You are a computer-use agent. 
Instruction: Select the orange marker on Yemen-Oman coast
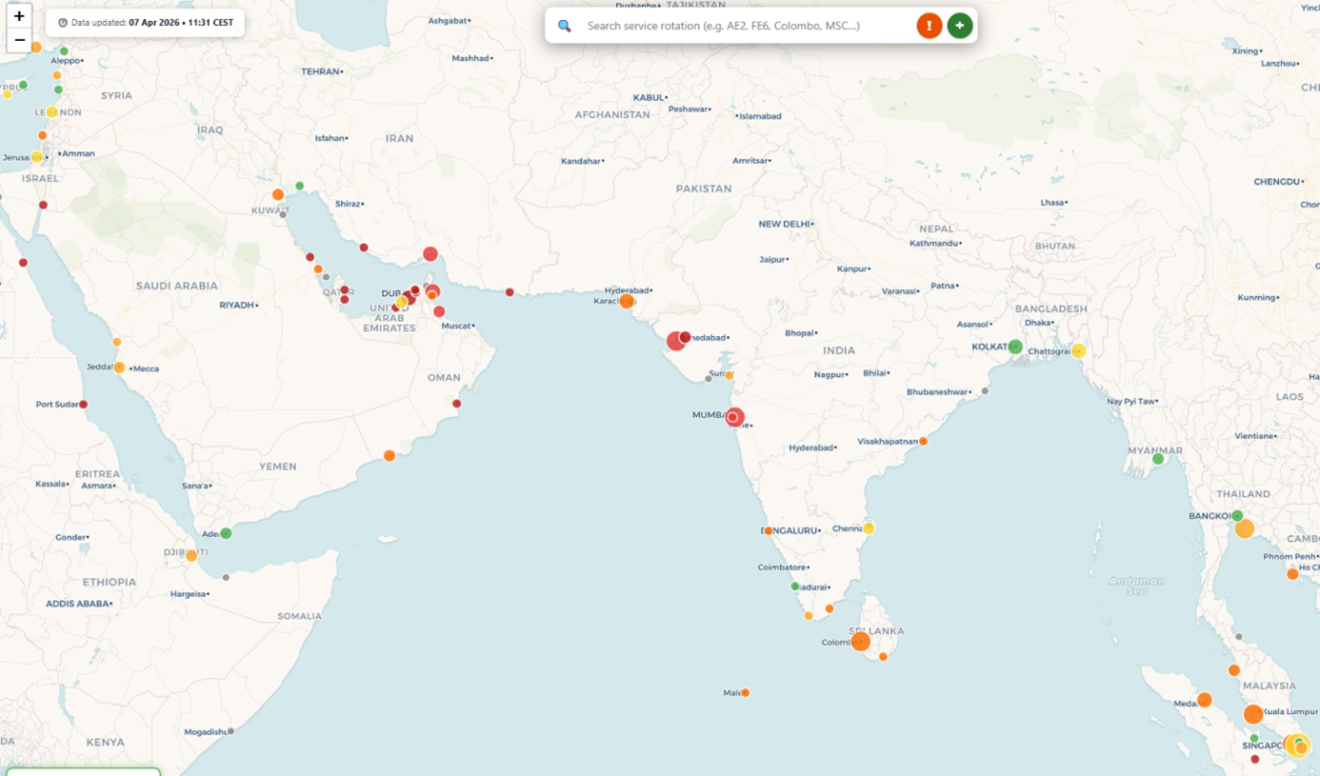pyautogui.click(x=390, y=456)
